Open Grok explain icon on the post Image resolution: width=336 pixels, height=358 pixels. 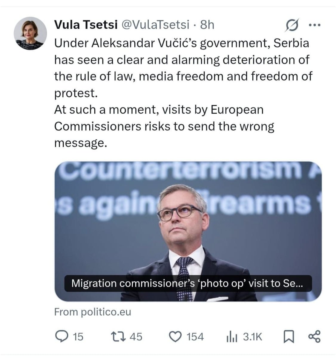tap(291, 25)
